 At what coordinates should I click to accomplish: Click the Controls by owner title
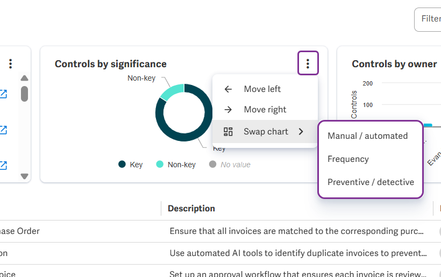(x=394, y=64)
